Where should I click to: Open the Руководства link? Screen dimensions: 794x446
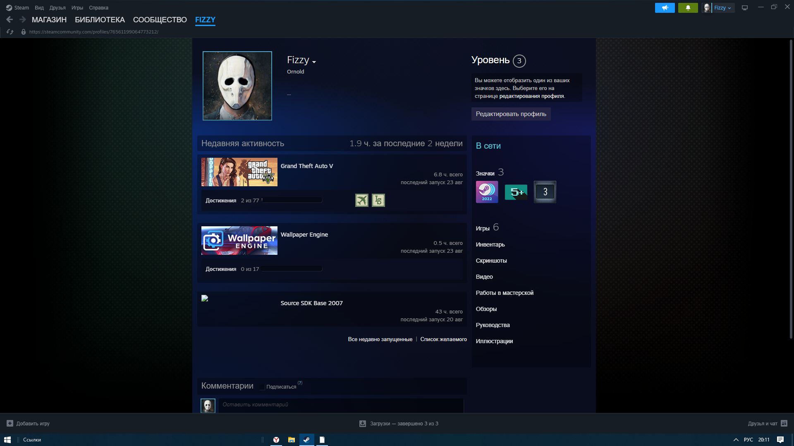(x=493, y=325)
